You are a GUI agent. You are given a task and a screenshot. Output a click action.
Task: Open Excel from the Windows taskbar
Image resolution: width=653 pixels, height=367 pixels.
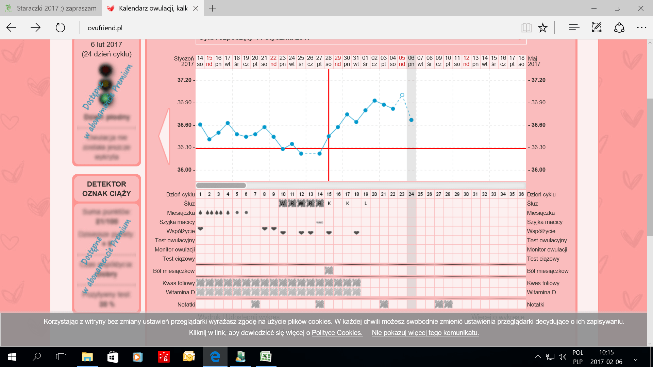(266, 356)
